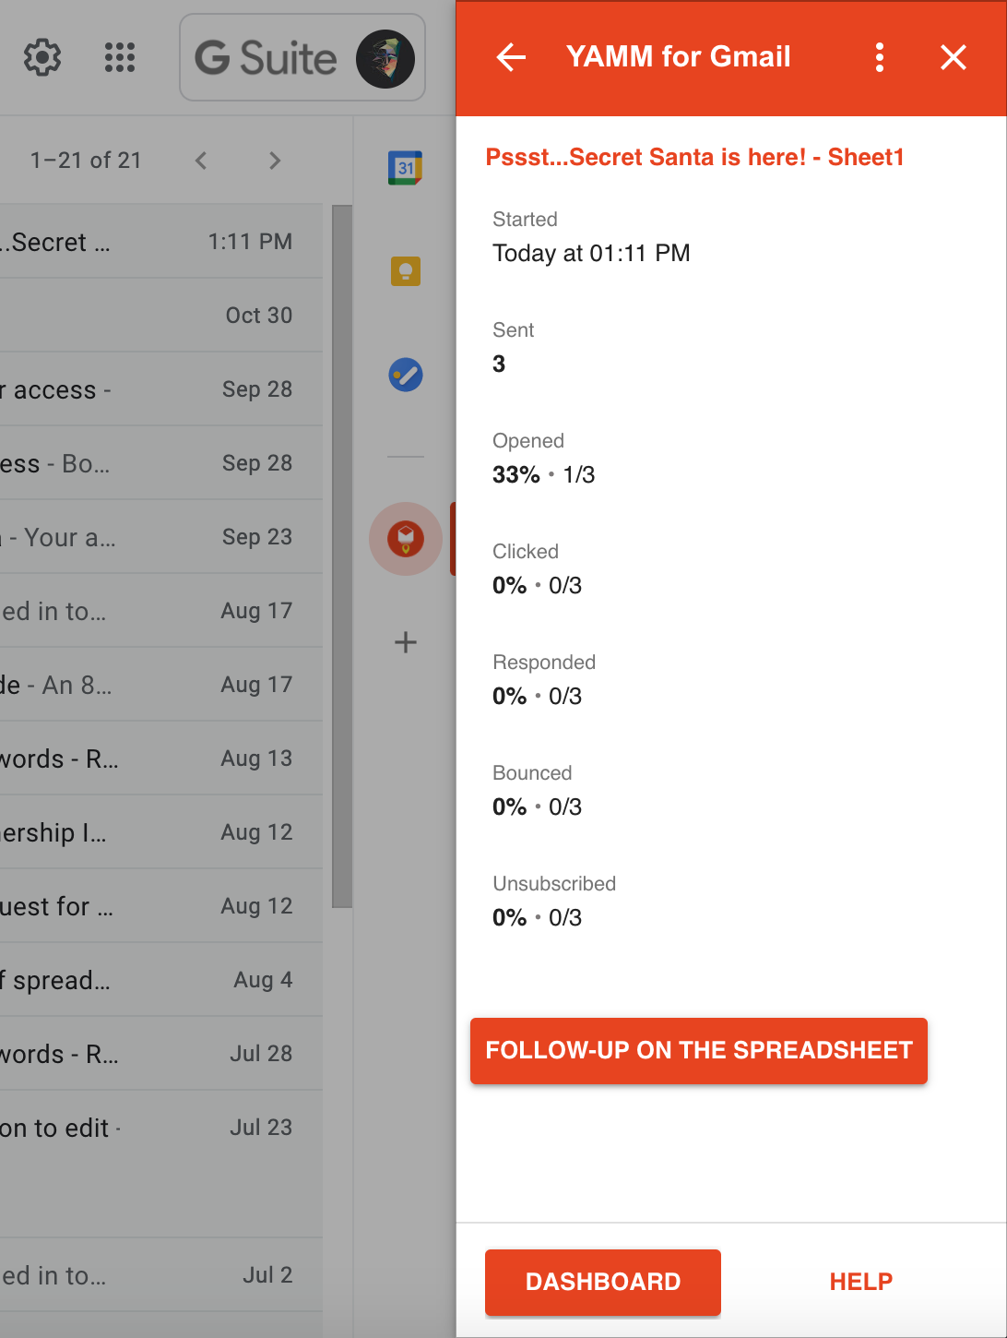1007x1338 pixels.
Task: Open the YAMM overflow menu
Action: 879,57
